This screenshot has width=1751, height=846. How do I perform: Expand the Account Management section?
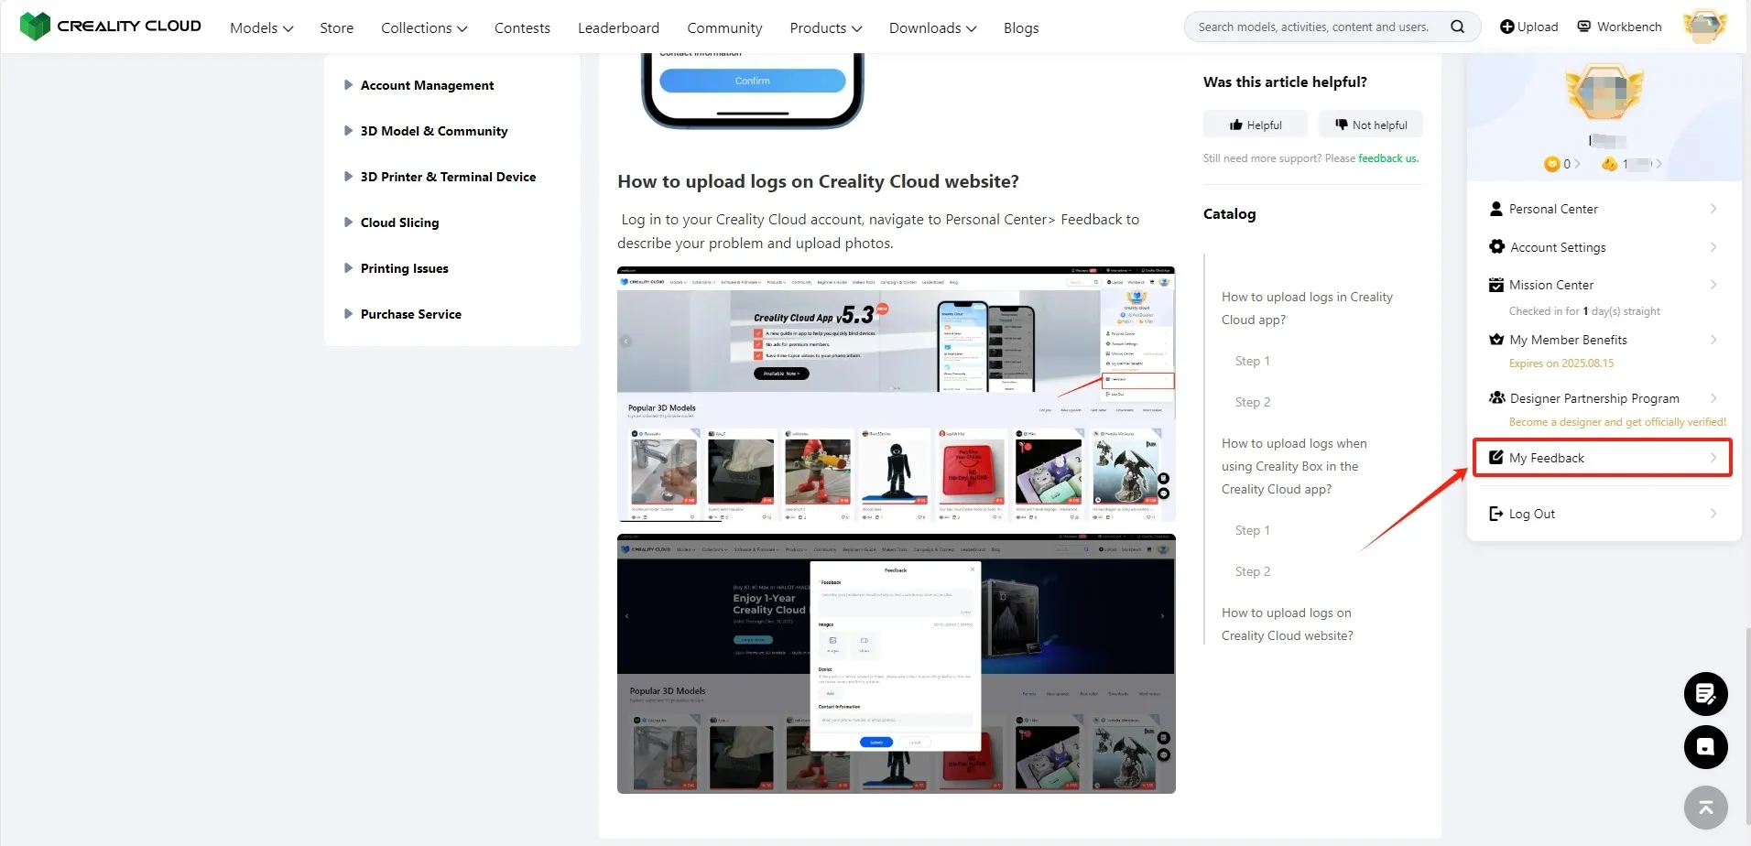click(x=427, y=85)
